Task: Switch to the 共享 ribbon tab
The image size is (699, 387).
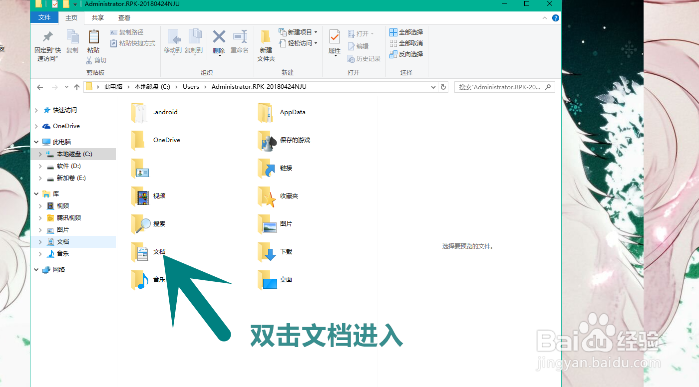Action: (97, 17)
